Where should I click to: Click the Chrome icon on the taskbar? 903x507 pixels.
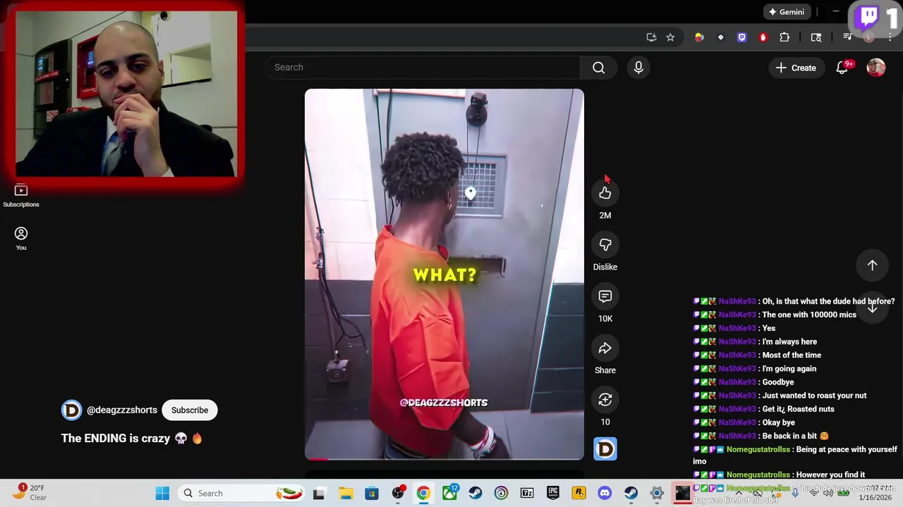click(x=423, y=493)
